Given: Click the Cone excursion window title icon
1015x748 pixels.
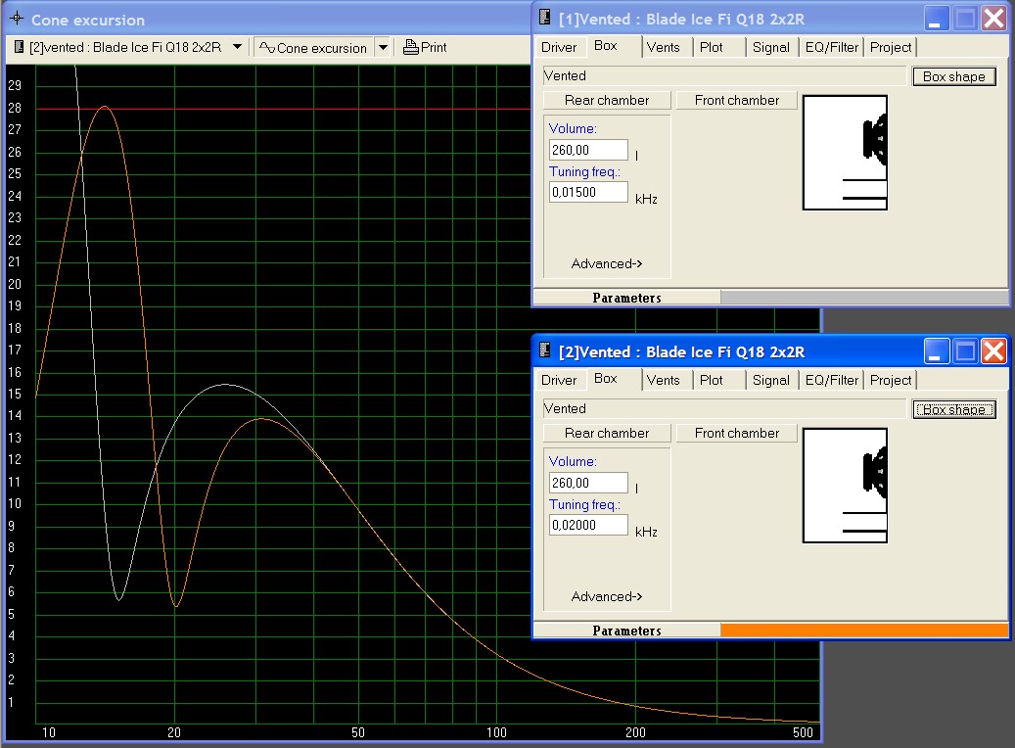Looking at the screenshot, I should click(x=16, y=20).
